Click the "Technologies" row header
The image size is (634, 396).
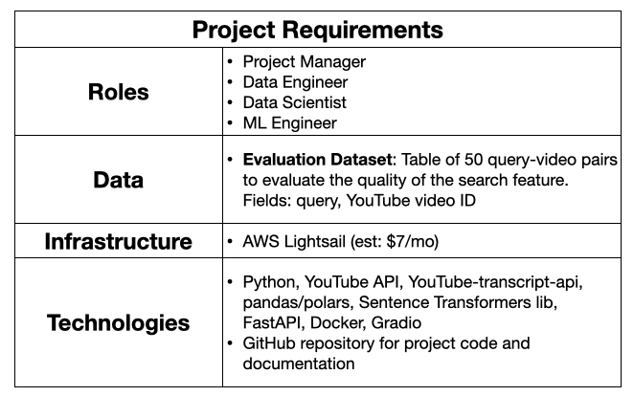117,322
